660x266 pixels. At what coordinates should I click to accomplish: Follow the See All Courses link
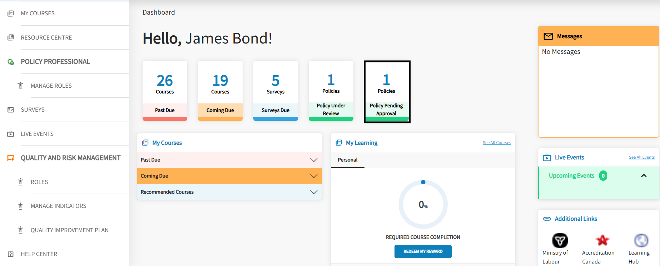(497, 143)
